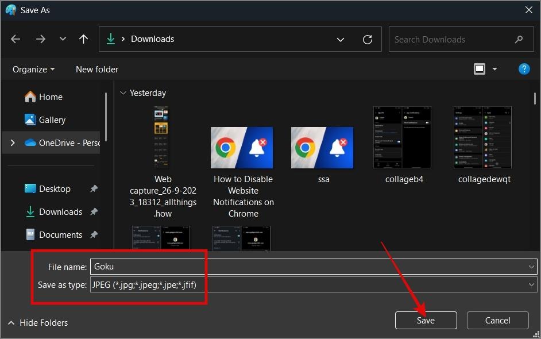Open help with the blue question mark
This screenshot has width=541, height=339.
point(524,69)
